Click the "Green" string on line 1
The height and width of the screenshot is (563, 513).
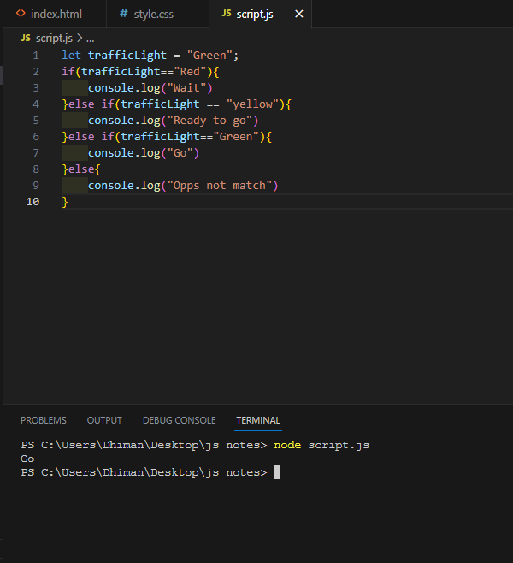point(209,56)
